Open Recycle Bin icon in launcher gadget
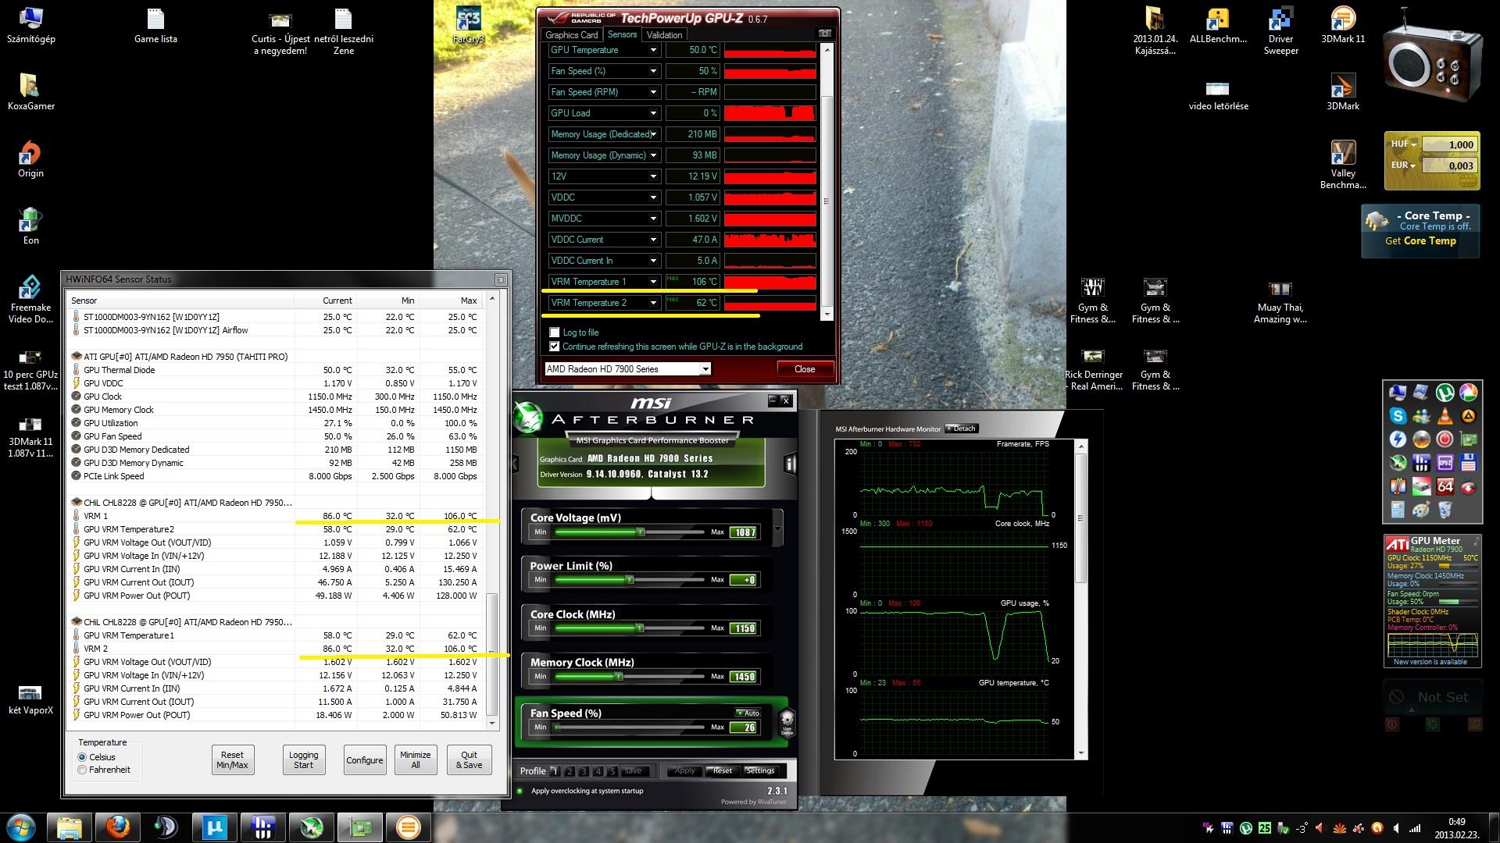Viewport: 1500px width, 843px height. pyautogui.click(x=1445, y=510)
